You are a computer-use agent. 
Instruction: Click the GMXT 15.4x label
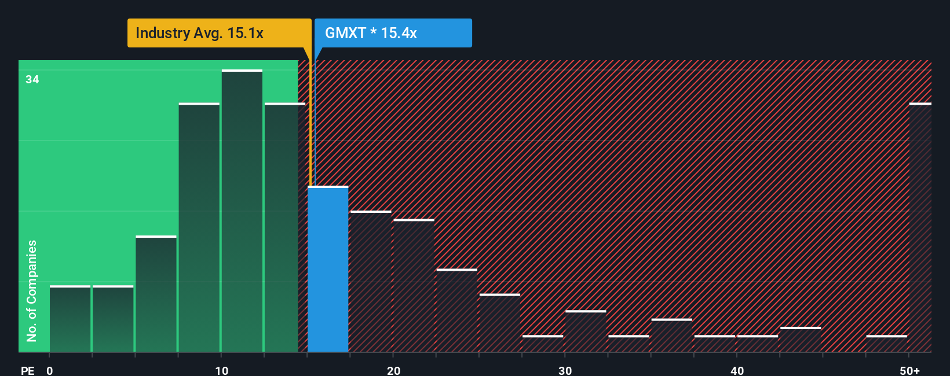click(393, 33)
